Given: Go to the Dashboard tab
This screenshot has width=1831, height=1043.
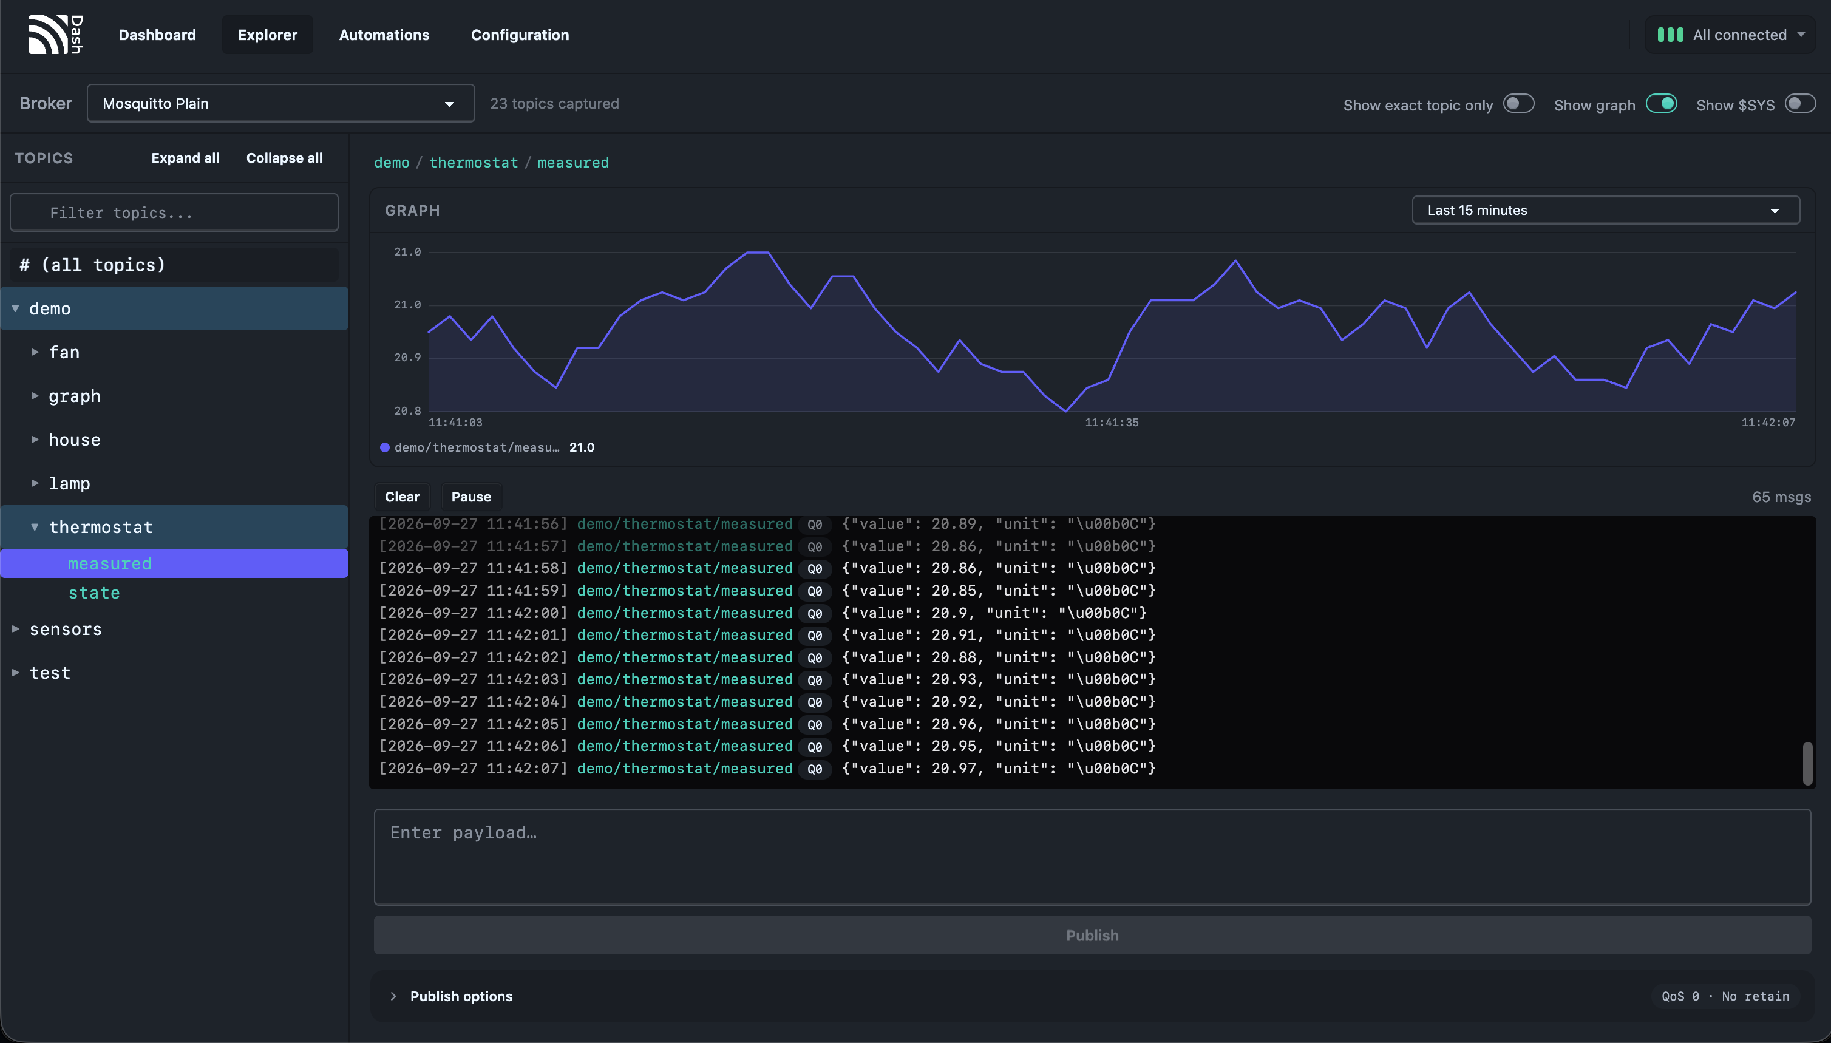Looking at the screenshot, I should click(157, 35).
